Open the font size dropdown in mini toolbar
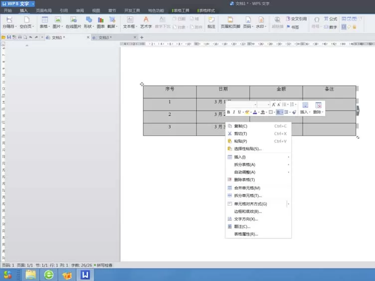The height and width of the screenshot is (281, 375). point(268,105)
